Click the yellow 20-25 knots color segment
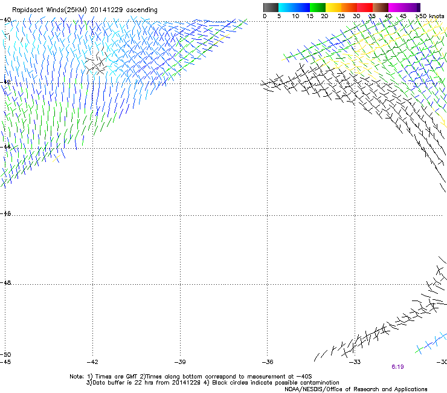This screenshot has width=447, height=393. coord(333,7)
